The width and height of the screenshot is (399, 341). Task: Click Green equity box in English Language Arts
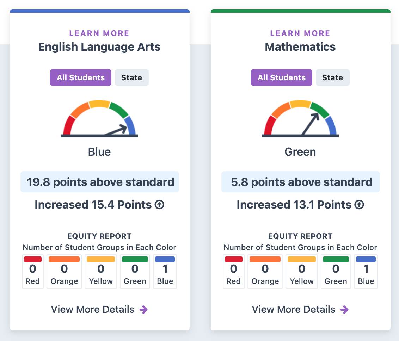click(x=135, y=272)
